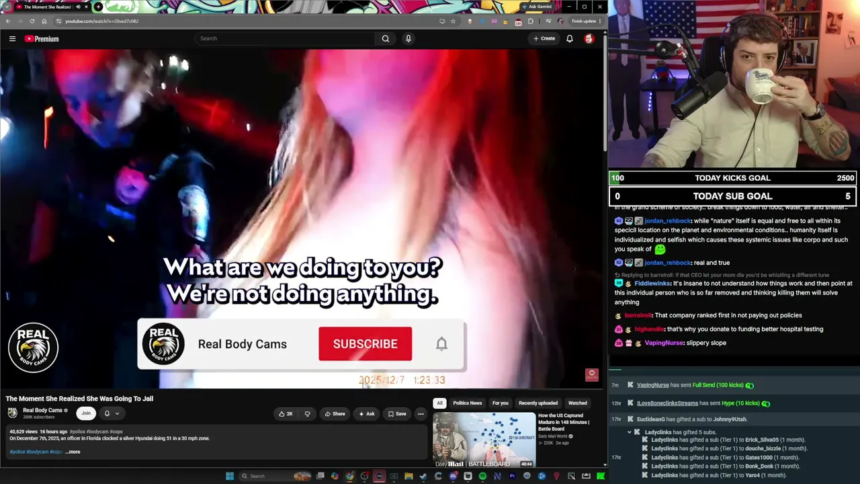Viewport: 860px width, 484px height.
Task: Open Premiere Pro from the taskbar
Action: 512,476
